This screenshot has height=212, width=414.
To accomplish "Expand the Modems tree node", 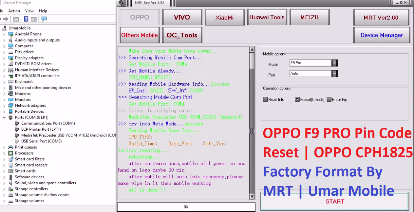I will pyautogui.click(x=4, y=94).
